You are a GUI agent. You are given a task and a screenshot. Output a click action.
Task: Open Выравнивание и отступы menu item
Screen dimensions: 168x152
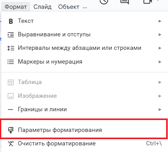click(85, 34)
